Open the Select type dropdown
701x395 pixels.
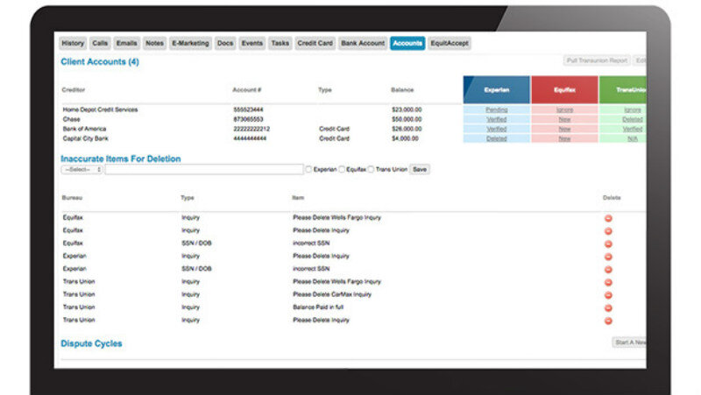click(x=81, y=169)
